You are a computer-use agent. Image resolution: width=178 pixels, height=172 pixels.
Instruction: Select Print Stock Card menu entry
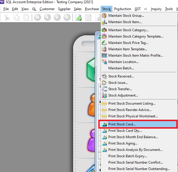coord(122,124)
